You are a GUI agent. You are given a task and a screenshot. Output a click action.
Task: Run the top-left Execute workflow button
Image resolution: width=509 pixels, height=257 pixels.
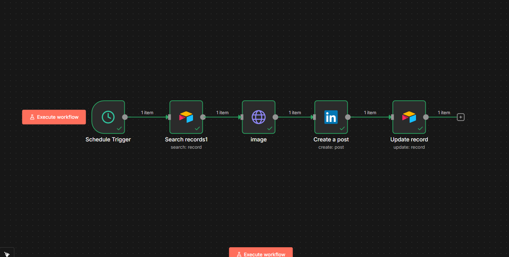tap(54, 117)
